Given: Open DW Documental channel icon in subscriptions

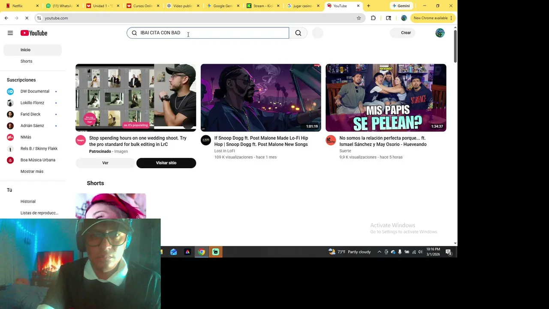Looking at the screenshot, I should pos(10,91).
